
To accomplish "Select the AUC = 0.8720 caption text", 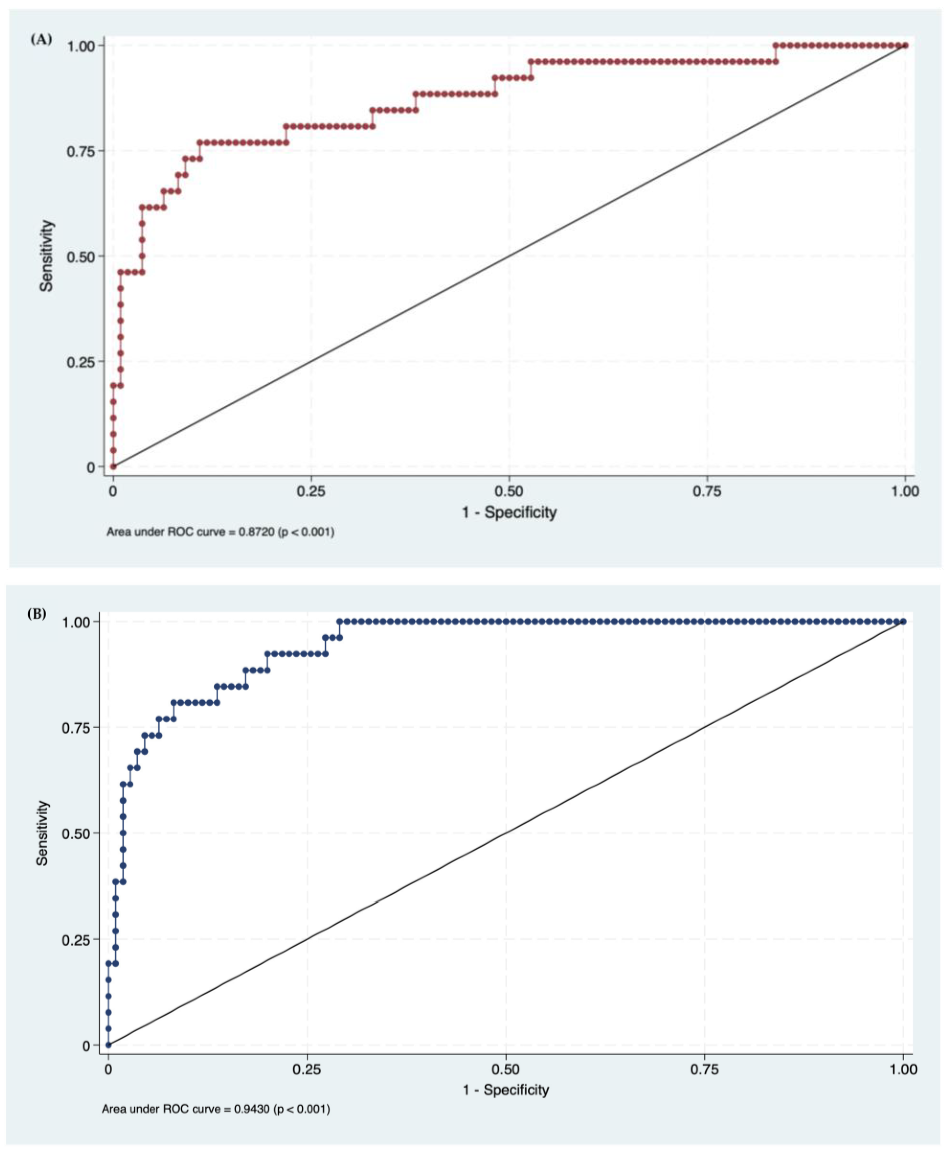I will [220, 531].
